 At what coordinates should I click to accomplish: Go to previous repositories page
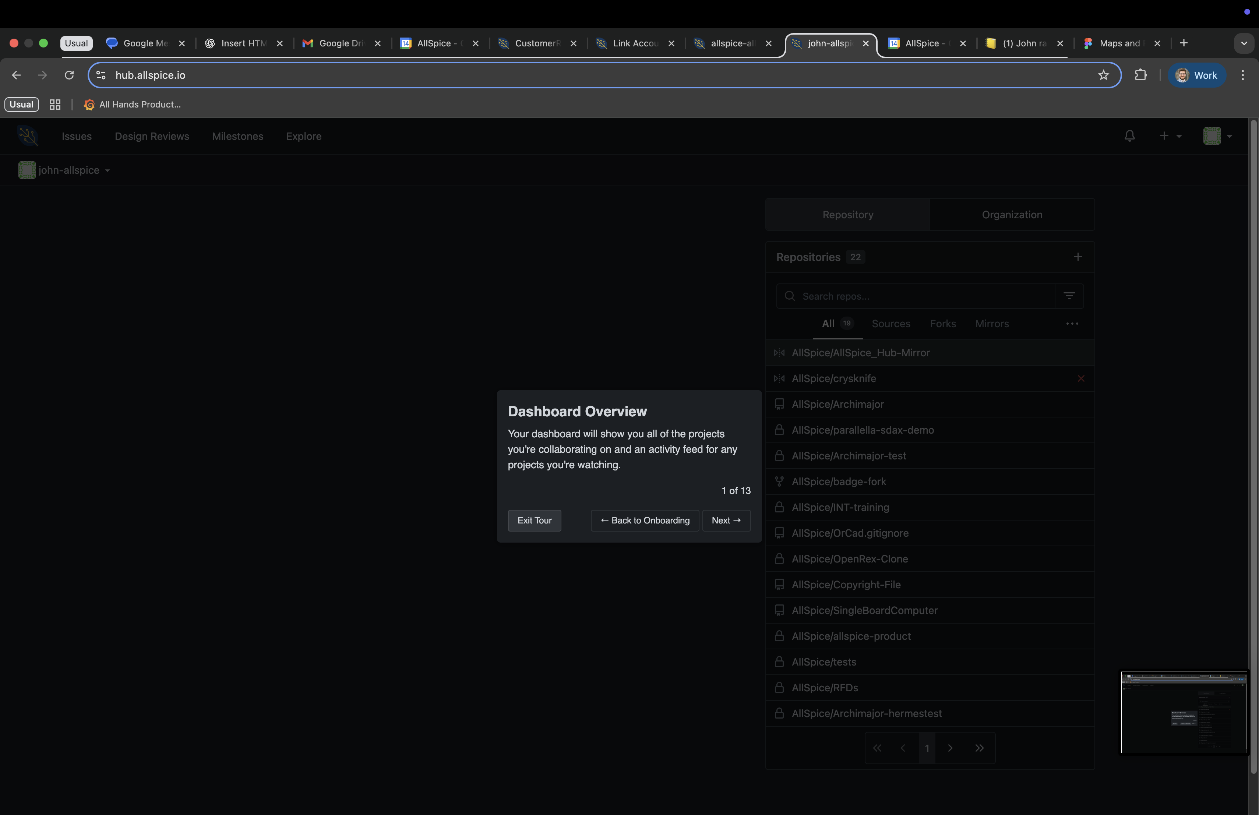[x=903, y=748]
